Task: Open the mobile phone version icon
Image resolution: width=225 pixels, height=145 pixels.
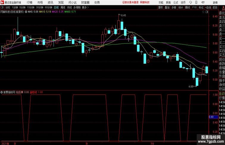Action: click(x=196, y=2)
